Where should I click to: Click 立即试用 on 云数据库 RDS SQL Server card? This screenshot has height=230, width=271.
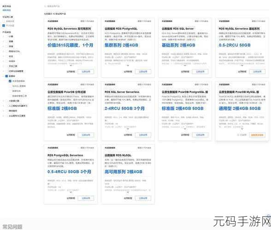(200, 72)
